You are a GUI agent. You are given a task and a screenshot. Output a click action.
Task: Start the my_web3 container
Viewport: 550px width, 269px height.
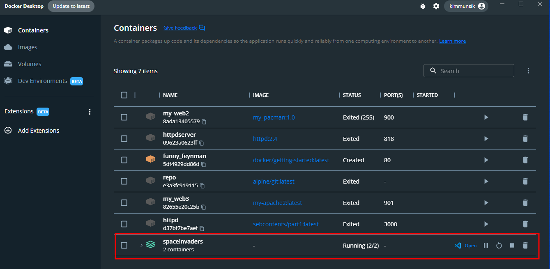coord(486,203)
